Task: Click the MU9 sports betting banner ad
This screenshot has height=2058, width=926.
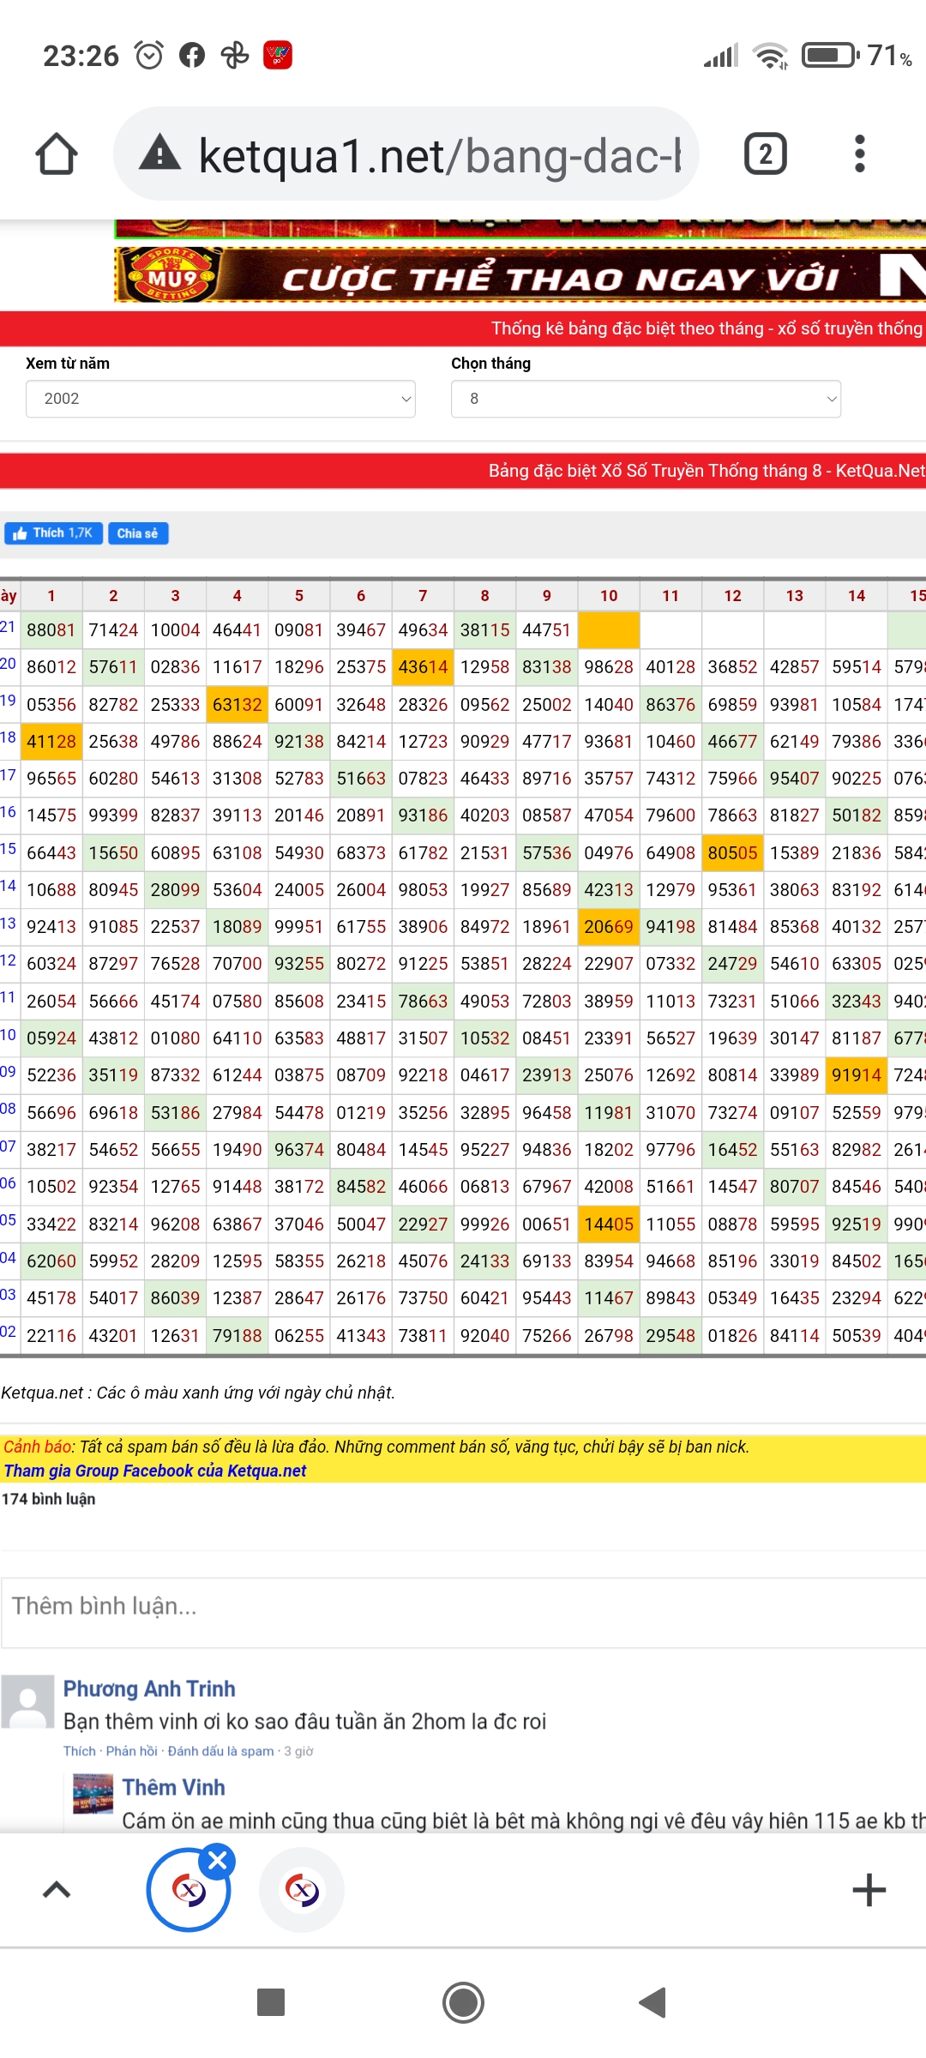Action: (x=520, y=275)
